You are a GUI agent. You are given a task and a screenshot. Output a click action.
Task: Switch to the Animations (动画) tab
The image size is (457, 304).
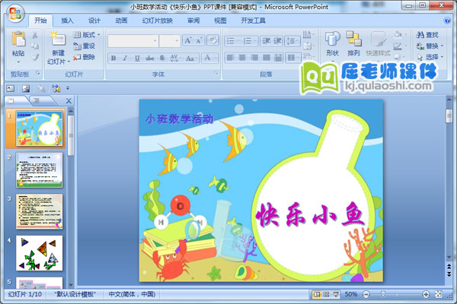tap(121, 21)
